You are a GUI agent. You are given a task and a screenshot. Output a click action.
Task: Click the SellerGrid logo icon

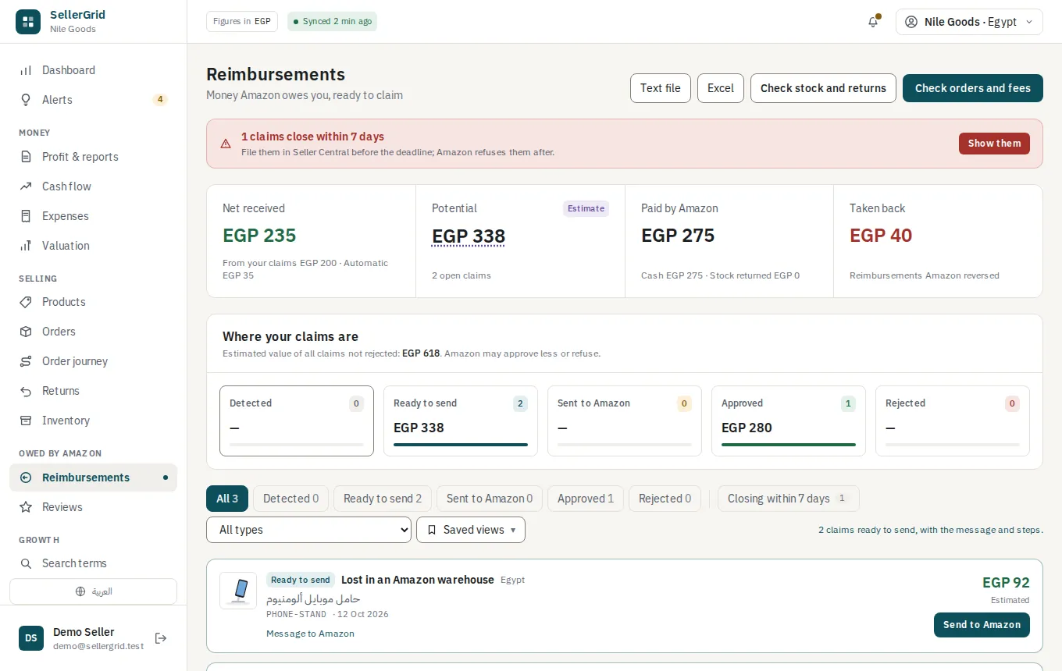coord(28,22)
